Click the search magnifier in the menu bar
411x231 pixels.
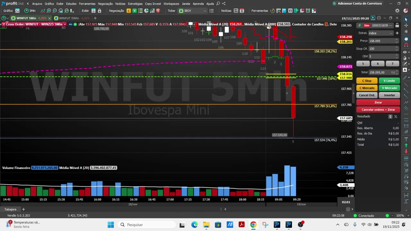tap(218, 4)
